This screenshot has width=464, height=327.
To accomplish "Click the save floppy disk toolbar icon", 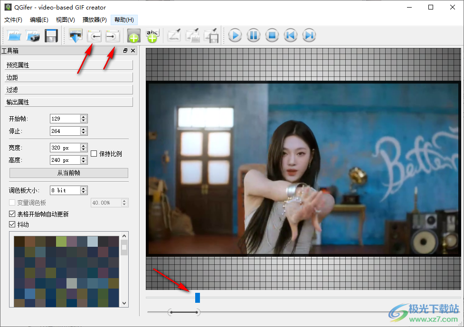I will (x=51, y=36).
